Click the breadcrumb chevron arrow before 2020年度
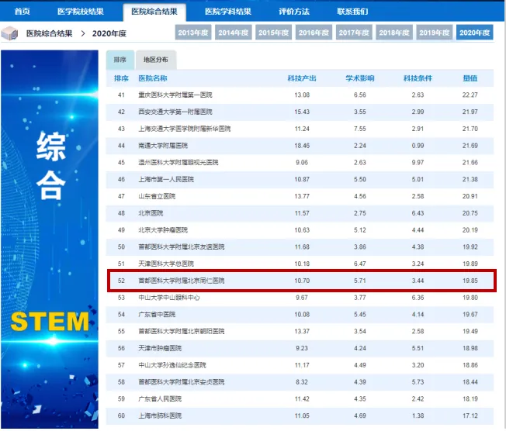 pos(82,33)
